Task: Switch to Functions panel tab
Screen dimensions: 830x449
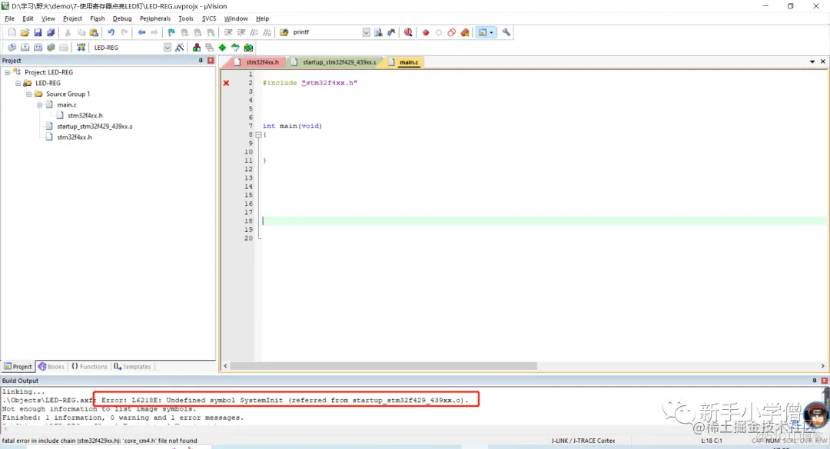Action: click(89, 367)
